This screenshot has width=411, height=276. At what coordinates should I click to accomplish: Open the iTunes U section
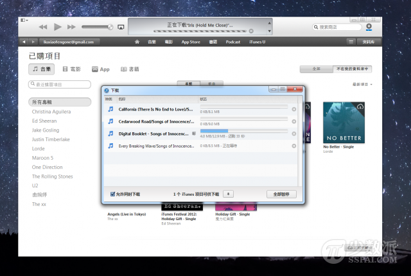tap(257, 42)
